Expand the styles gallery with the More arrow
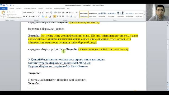 144,17
